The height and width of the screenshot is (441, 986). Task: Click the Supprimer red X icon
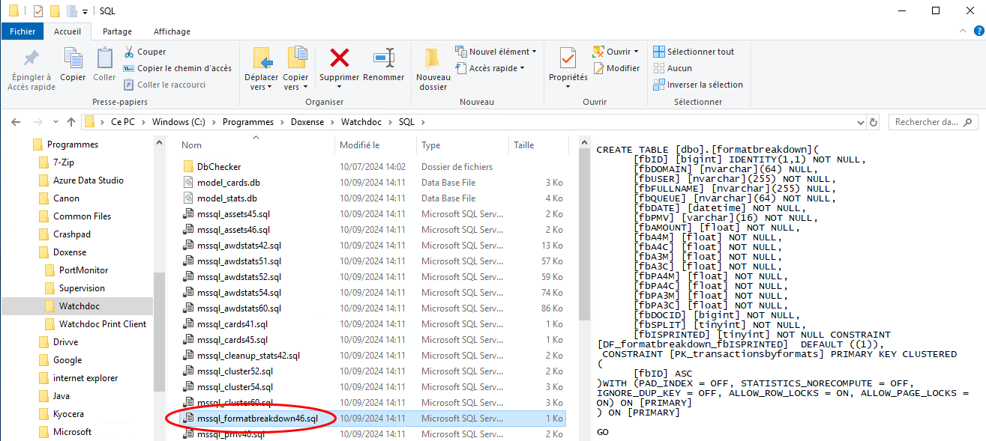pyautogui.click(x=340, y=58)
